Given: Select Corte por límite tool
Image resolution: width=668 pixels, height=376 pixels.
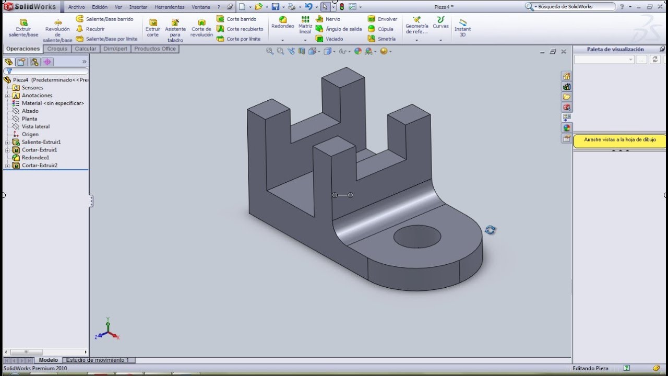Looking at the screenshot, I should [238, 39].
